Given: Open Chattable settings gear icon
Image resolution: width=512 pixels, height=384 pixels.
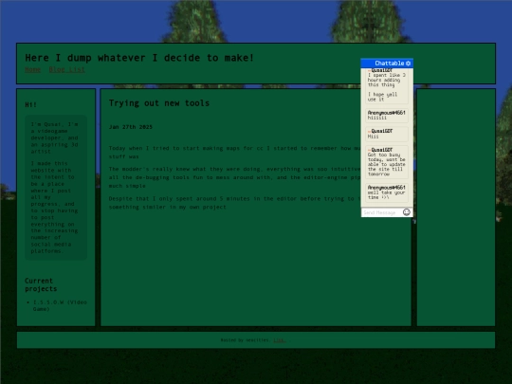Looking at the screenshot, I should click(408, 64).
